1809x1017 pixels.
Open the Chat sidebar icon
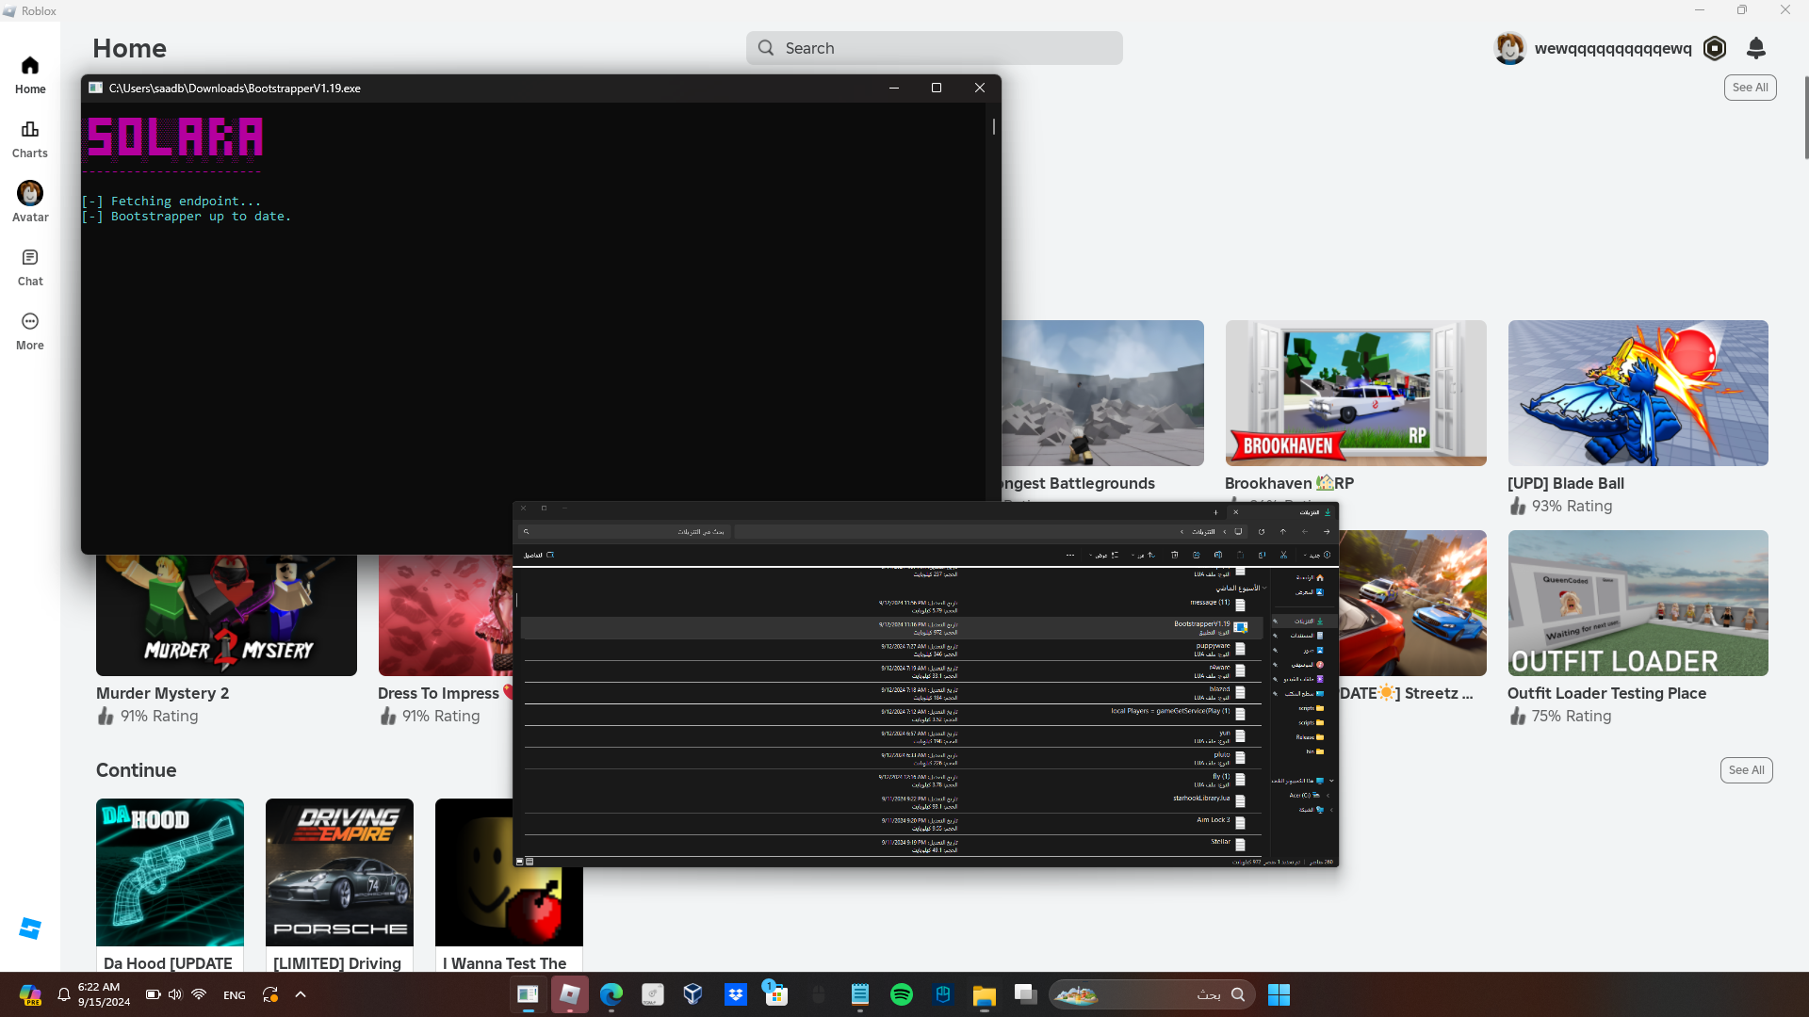point(30,266)
